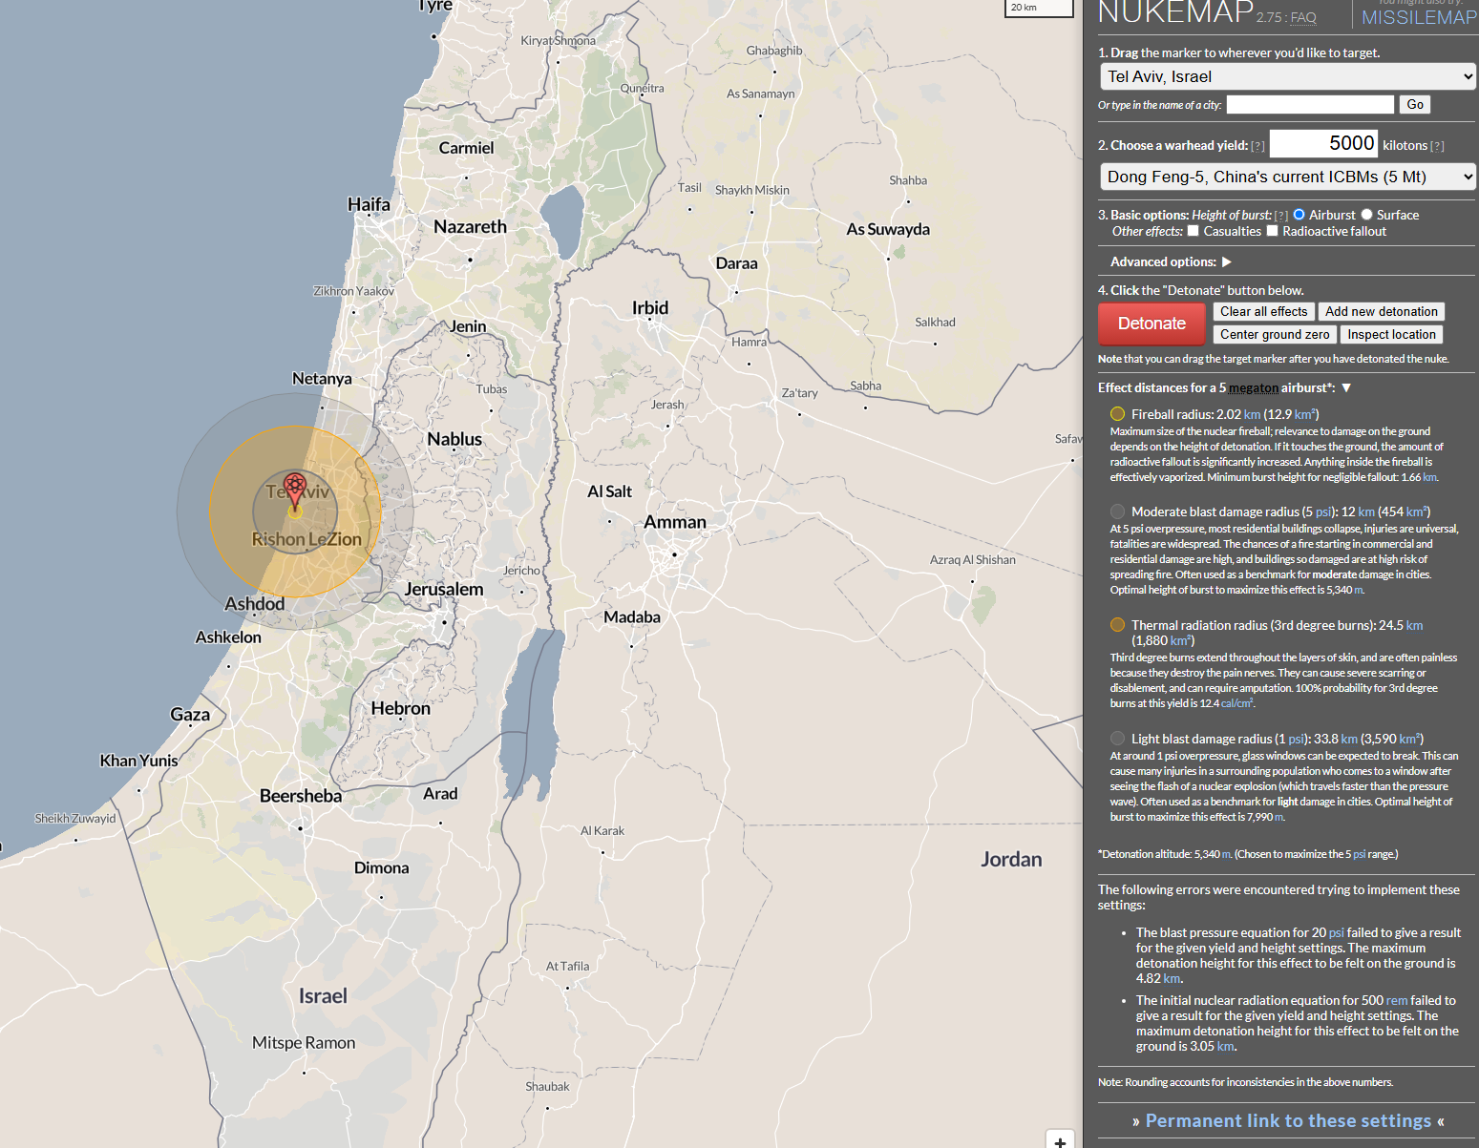
Task: Click the red Detonate button
Action: point(1152,324)
